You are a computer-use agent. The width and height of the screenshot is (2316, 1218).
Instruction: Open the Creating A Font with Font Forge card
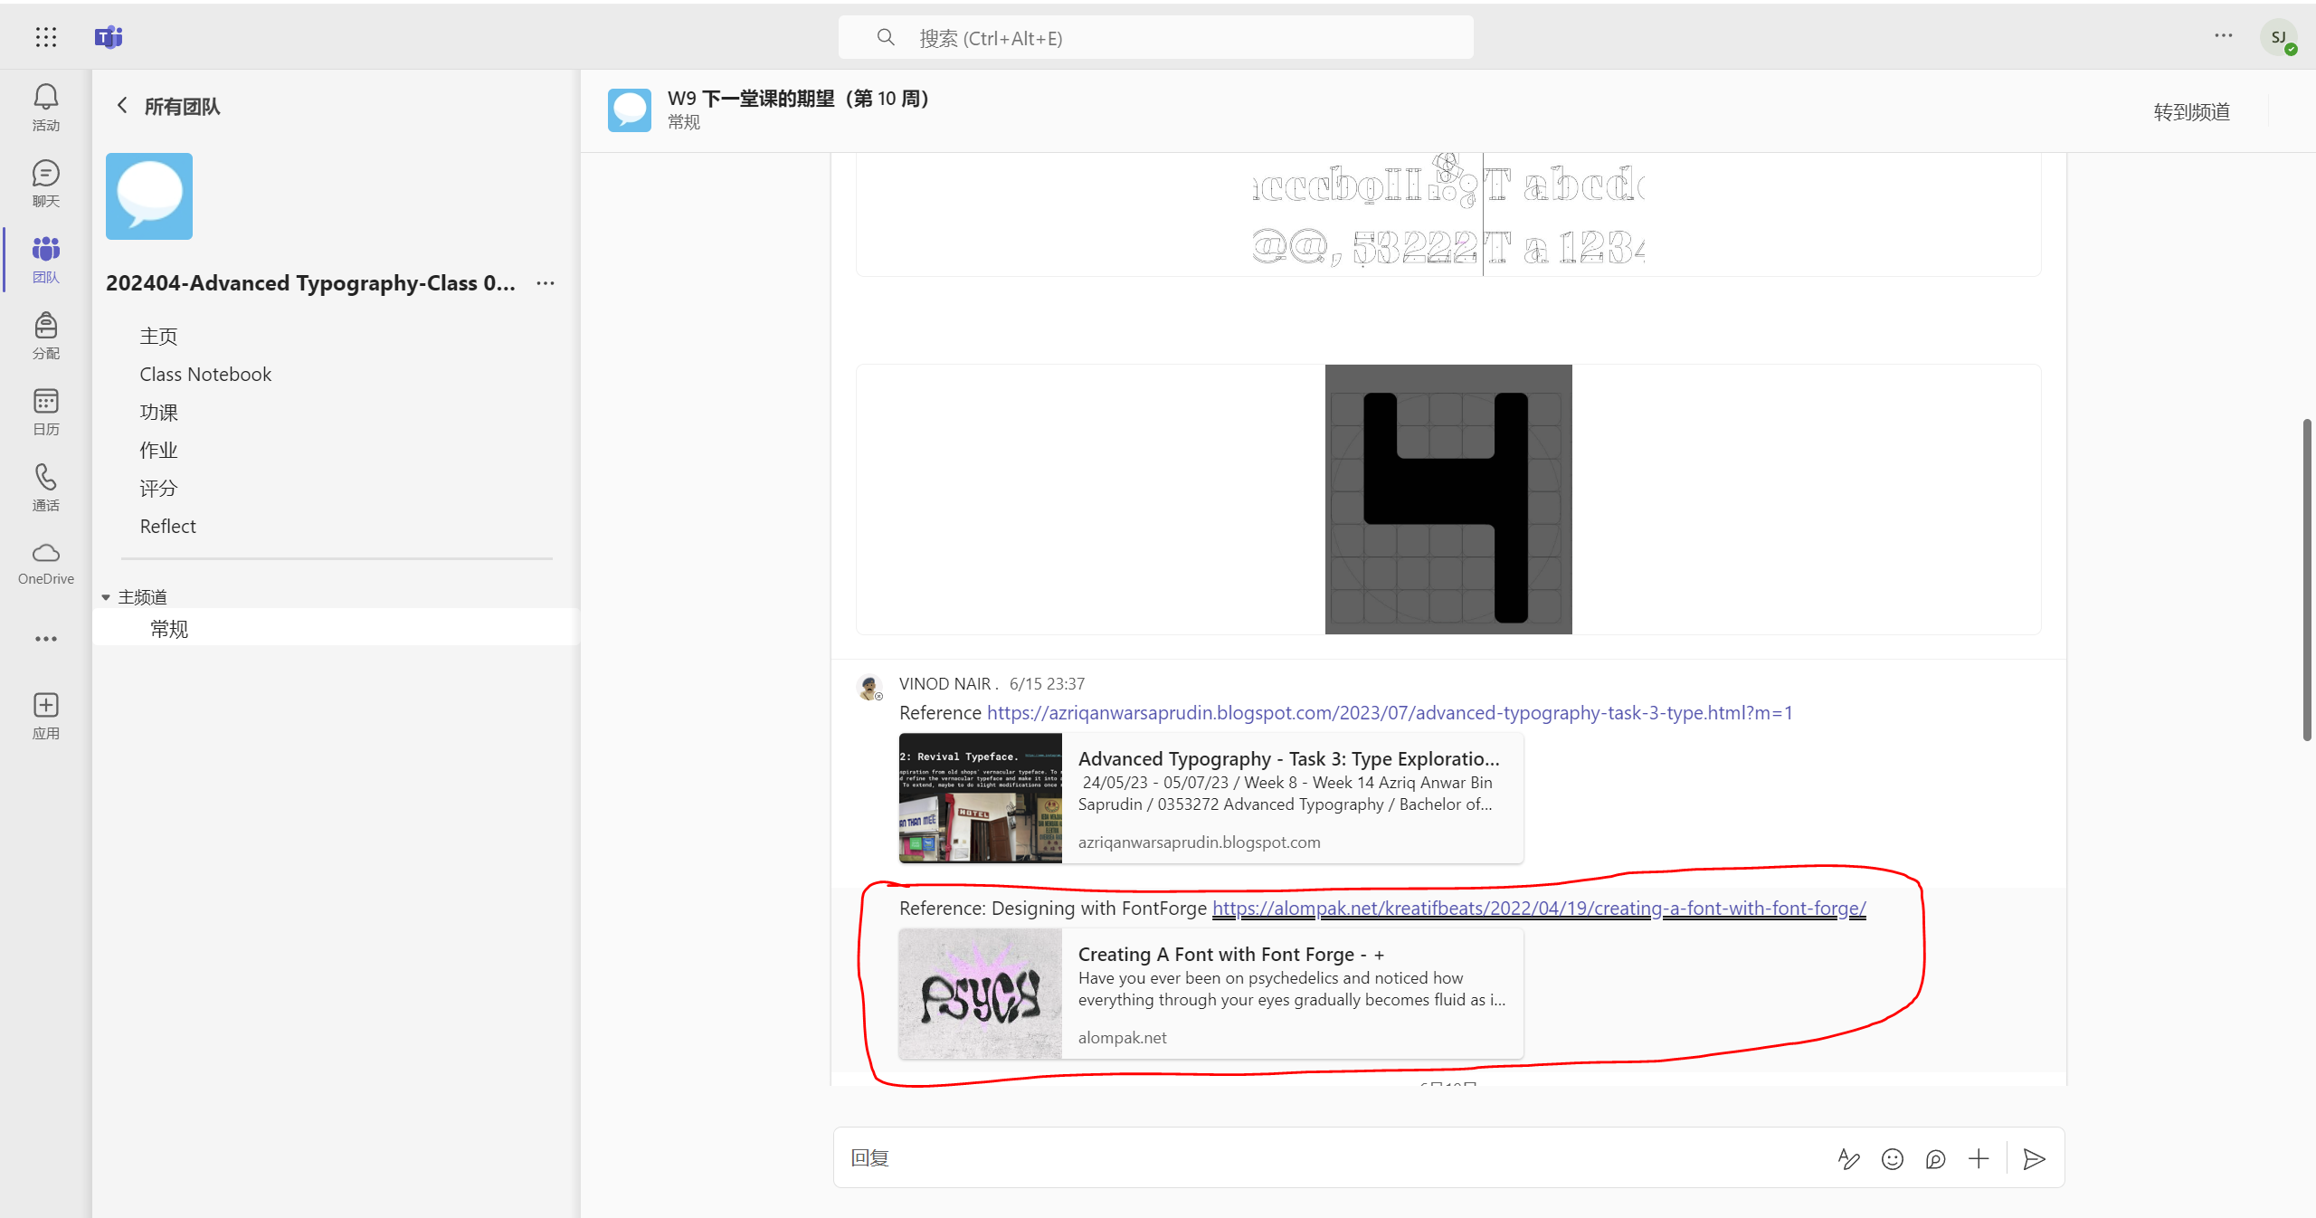coord(1211,994)
